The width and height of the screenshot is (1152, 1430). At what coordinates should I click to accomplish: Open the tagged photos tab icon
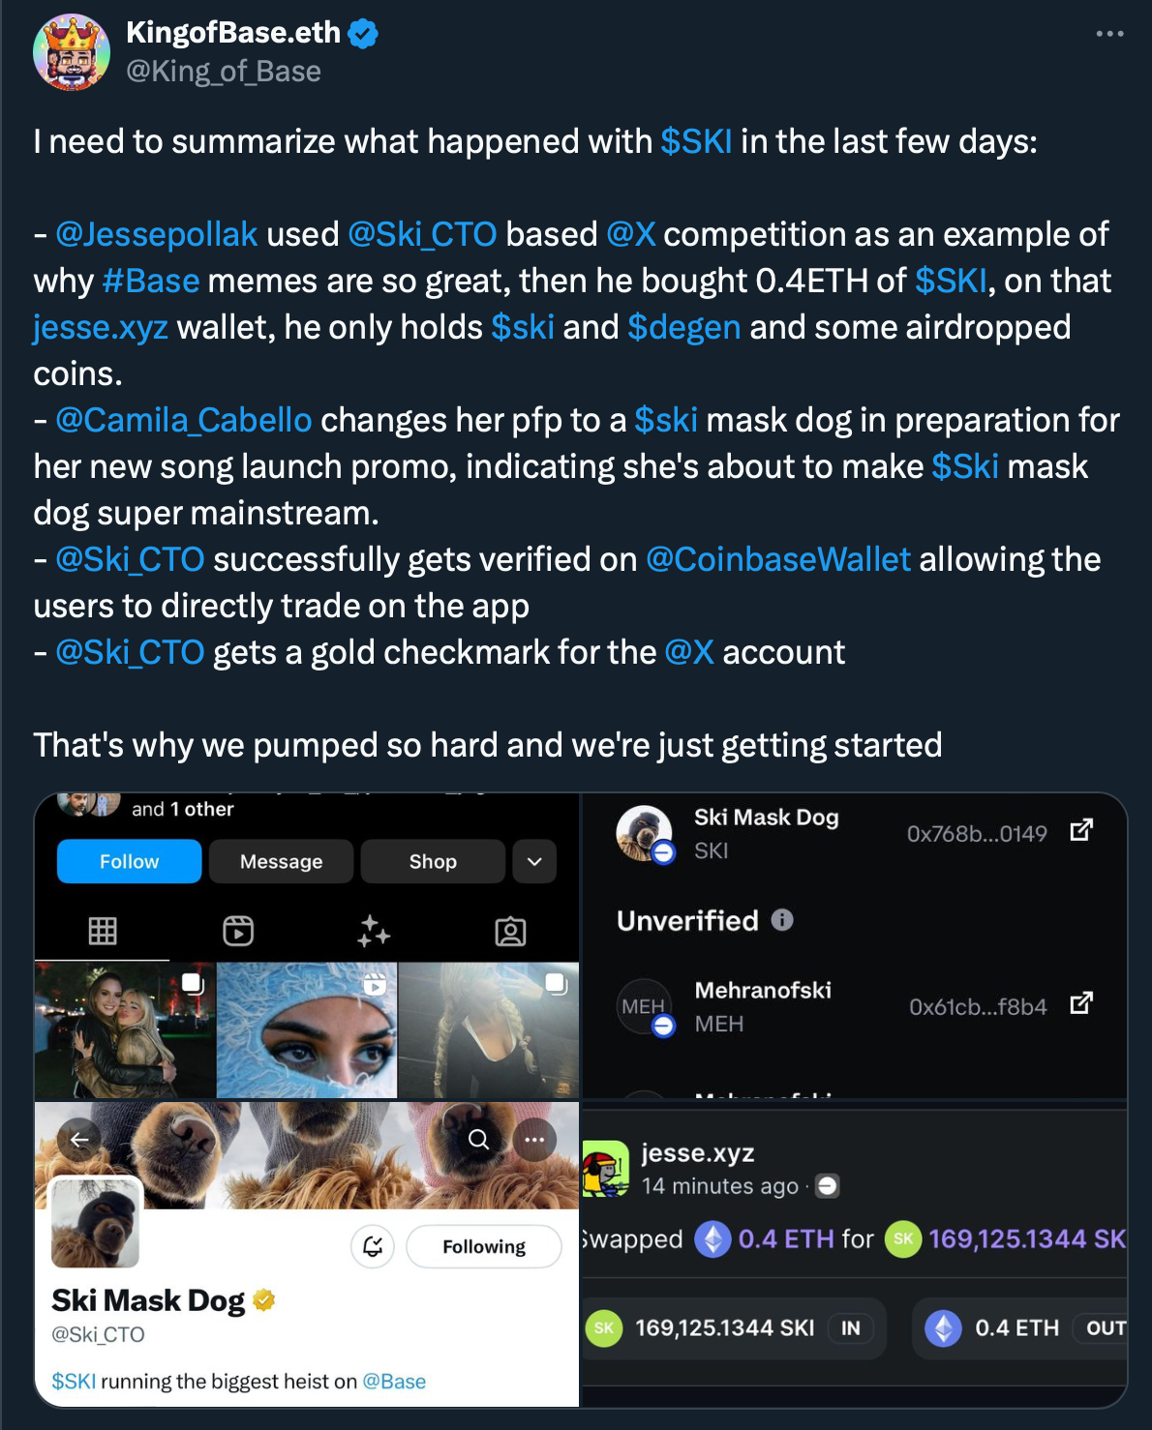[x=510, y=932]
